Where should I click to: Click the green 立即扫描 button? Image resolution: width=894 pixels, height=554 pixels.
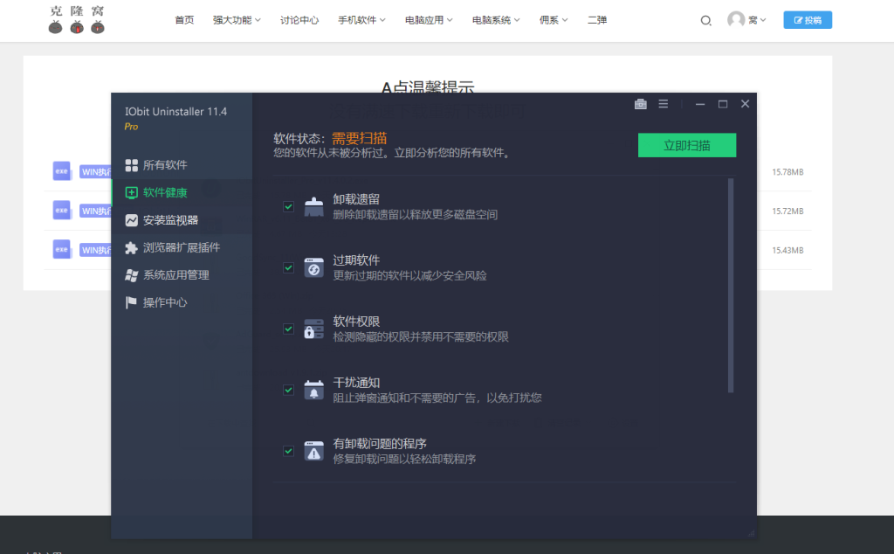tap(687, 145)
